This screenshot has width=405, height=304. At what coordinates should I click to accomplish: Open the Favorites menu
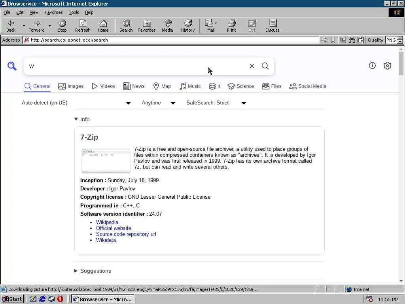(x=53, y=12)
